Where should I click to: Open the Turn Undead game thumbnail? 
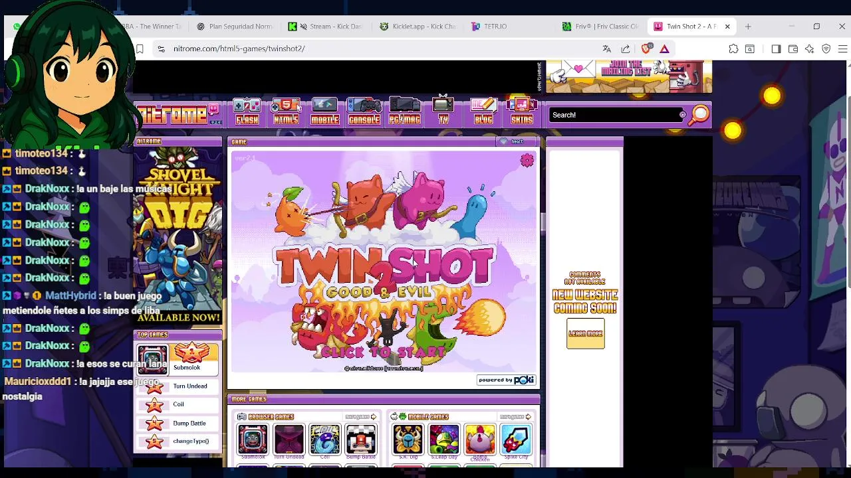click(x=289, y=439)
